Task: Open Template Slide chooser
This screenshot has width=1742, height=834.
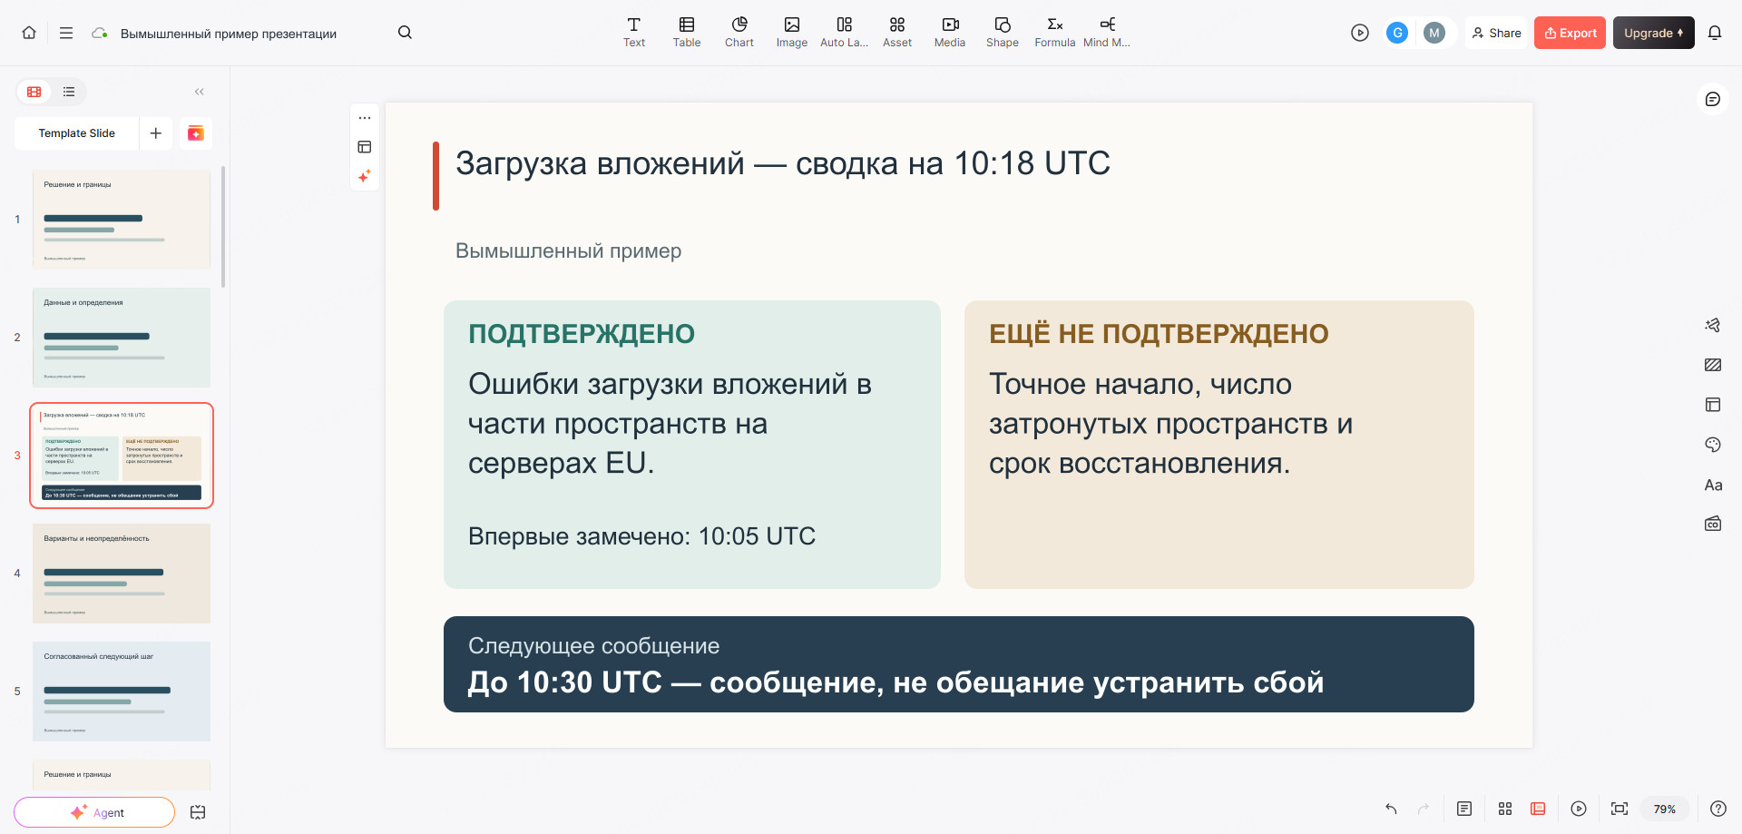Action: click(77, 133)
